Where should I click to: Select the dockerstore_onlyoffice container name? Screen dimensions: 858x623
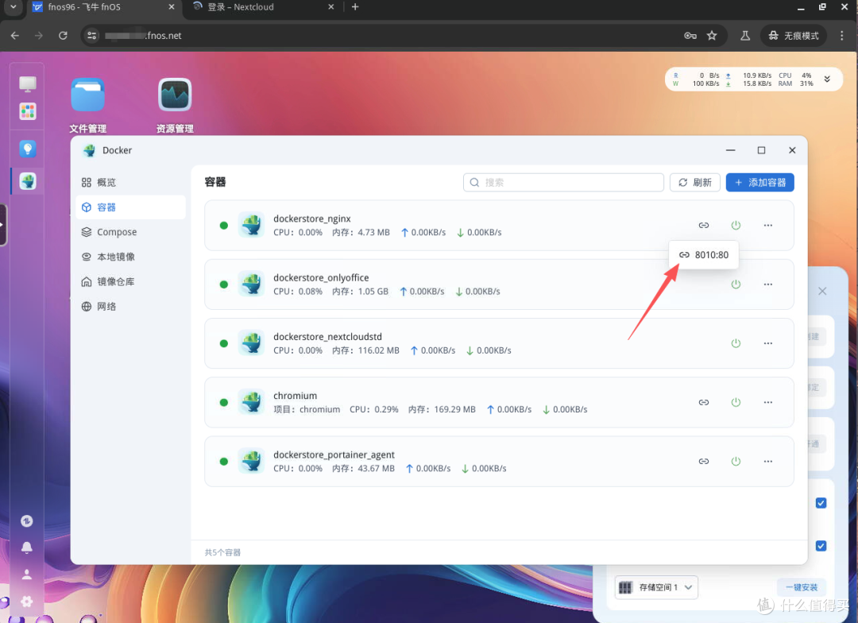(x=321, y=277)
